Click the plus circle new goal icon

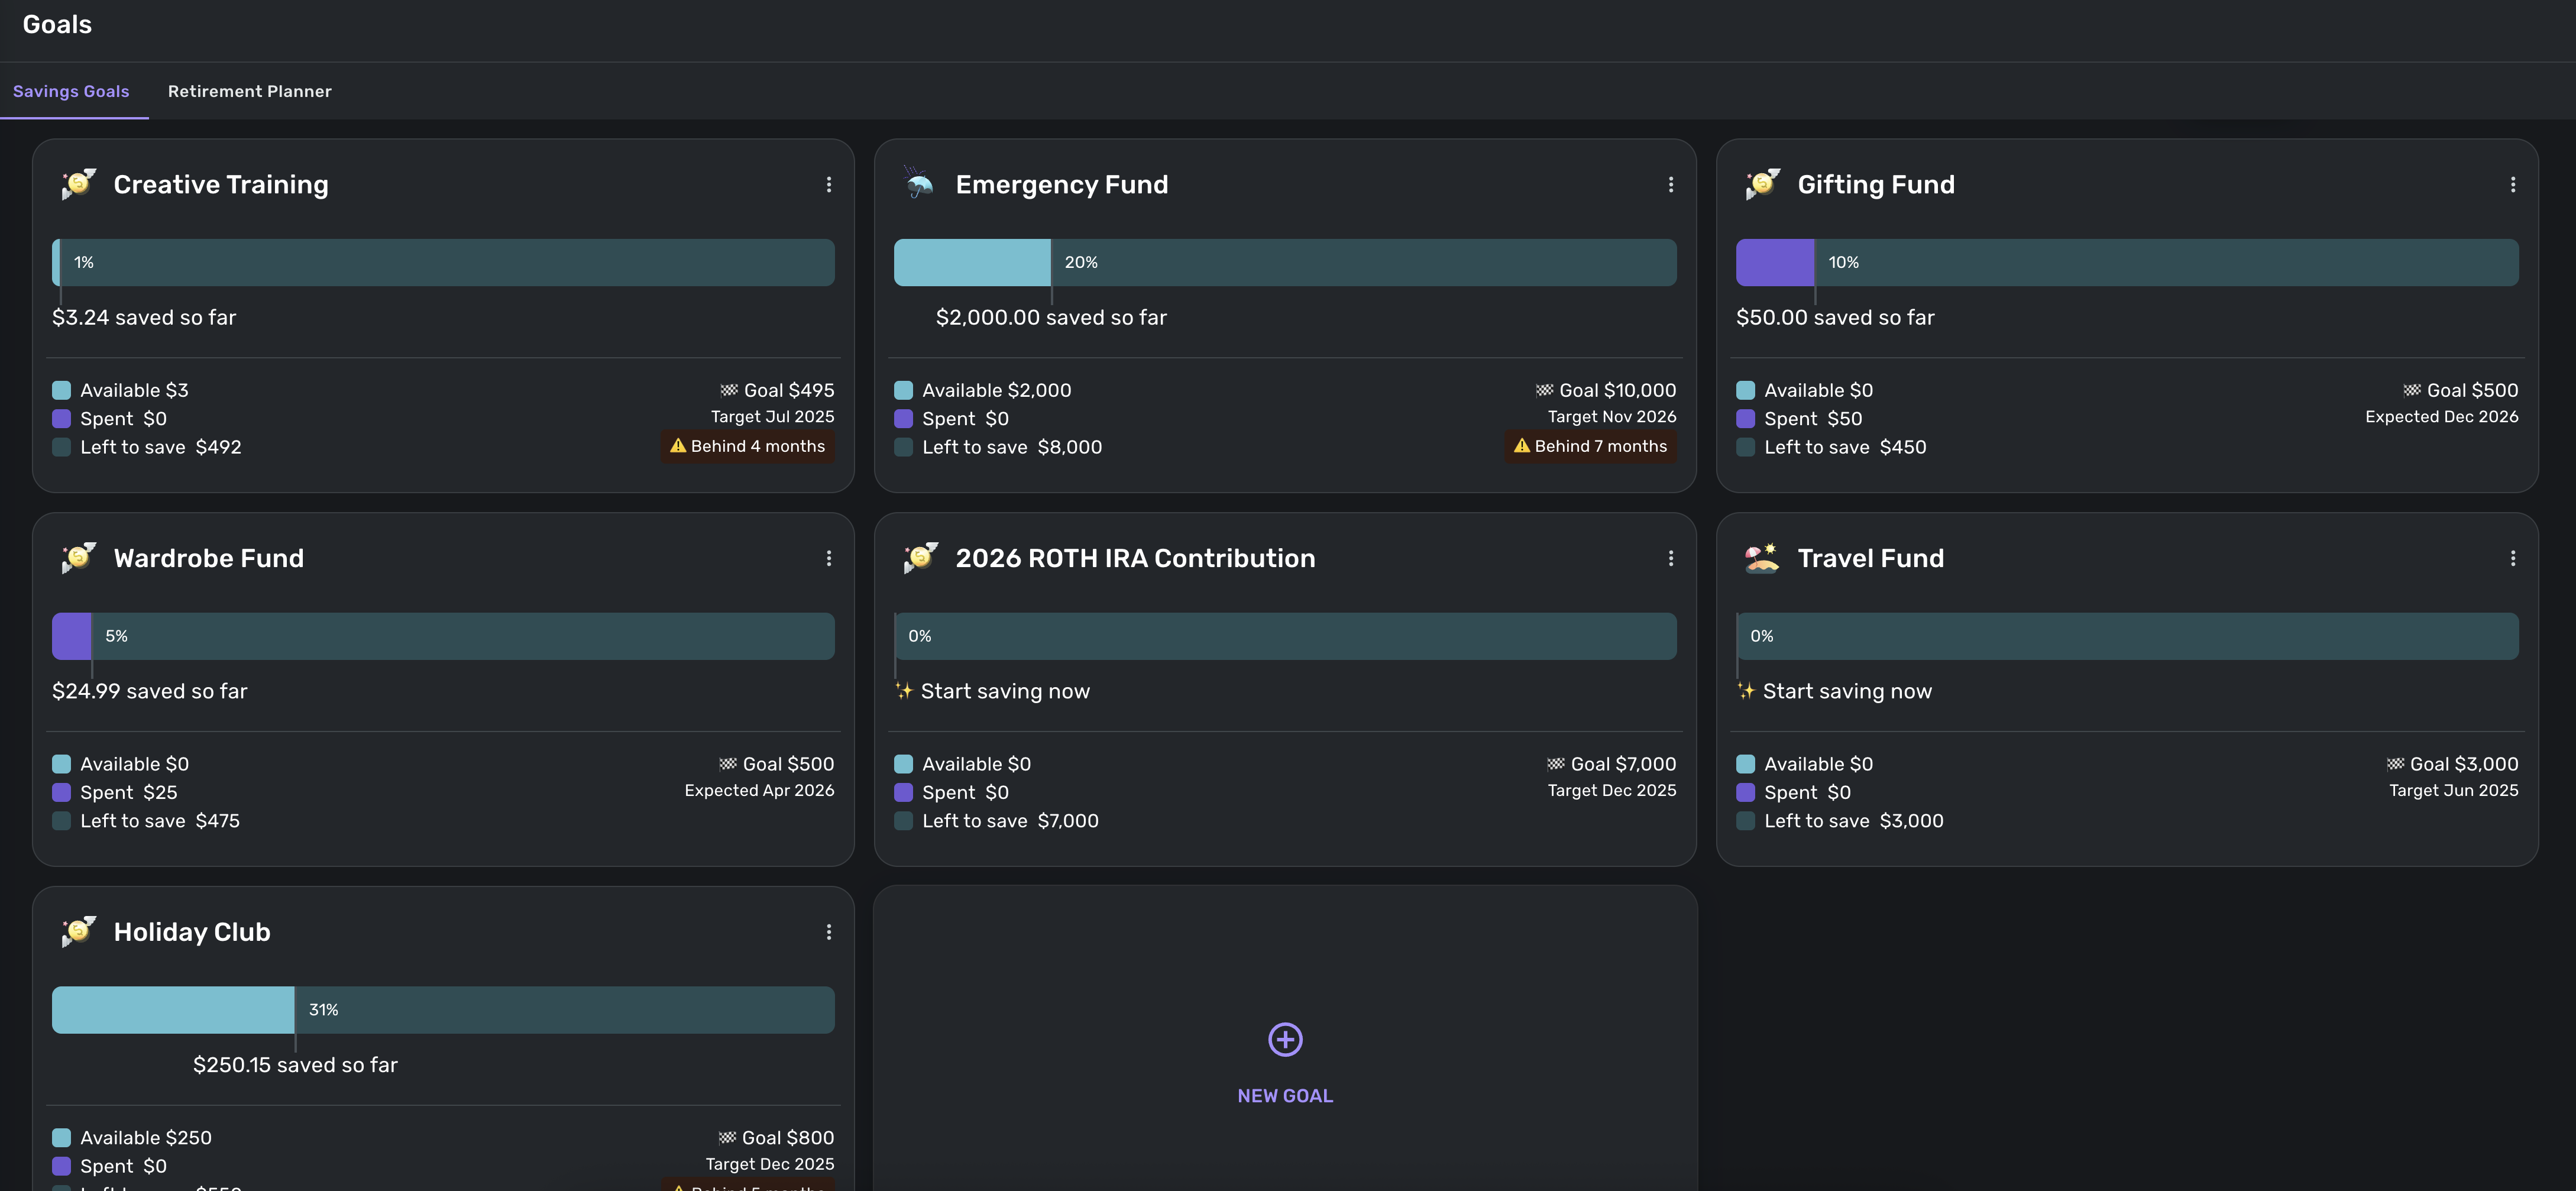coord(1285,1040)
